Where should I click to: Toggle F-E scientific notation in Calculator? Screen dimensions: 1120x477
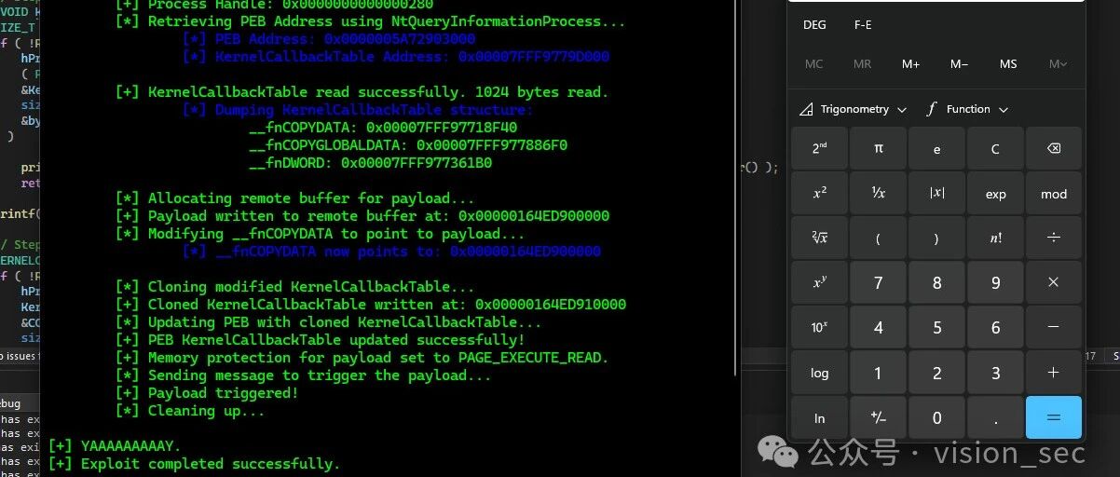(x=863, y=25)
